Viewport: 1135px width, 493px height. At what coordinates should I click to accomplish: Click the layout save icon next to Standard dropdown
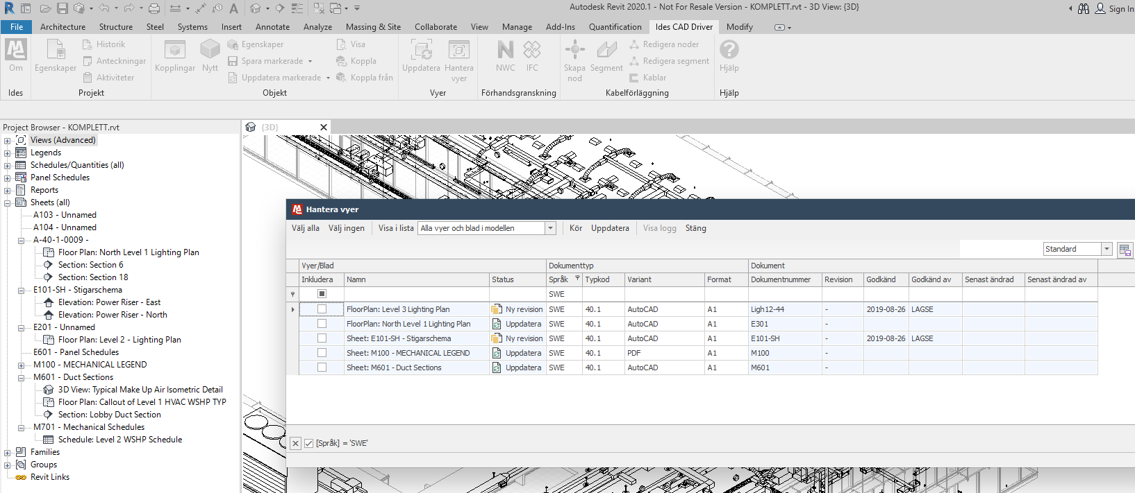click(x=1125, y=250)
